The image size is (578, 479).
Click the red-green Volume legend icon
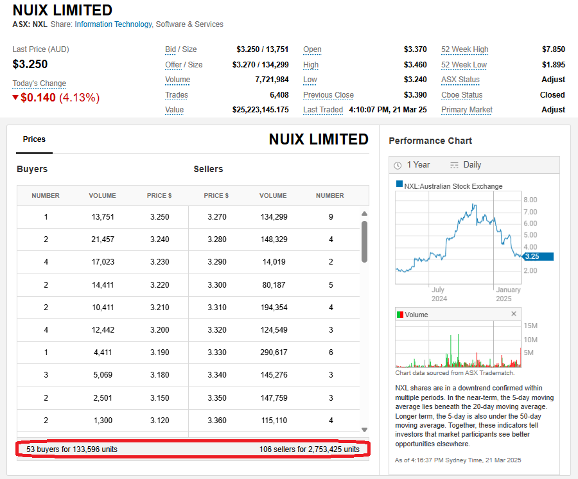399,315
